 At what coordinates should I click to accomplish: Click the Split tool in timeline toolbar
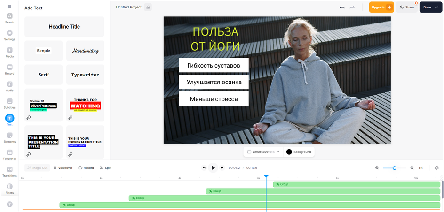[106, 167]
